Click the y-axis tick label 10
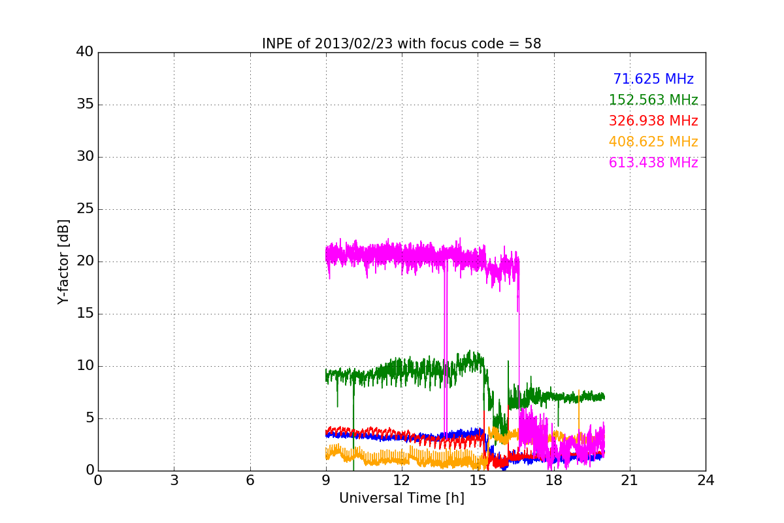 click(x=85, y=366)
